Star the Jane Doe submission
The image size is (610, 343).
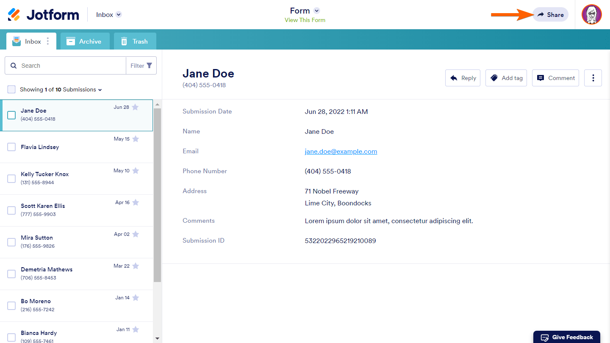click(x=135, y=107)
